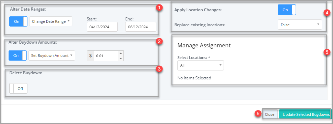
Task: Enable the Delete Buydown switch
Action: (18, 88)
